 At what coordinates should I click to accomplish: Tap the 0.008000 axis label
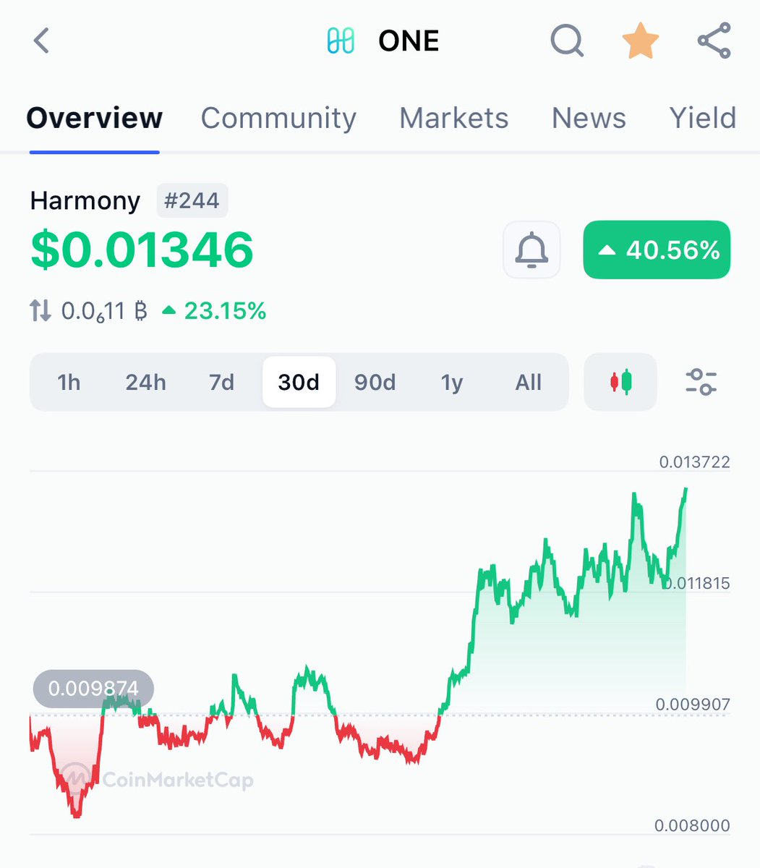point(692,825)
